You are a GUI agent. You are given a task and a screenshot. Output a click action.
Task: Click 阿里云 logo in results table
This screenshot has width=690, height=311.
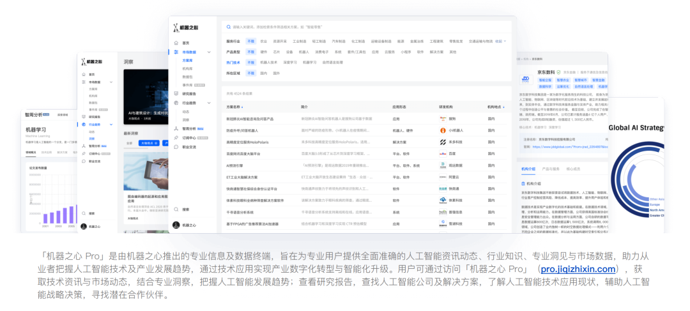pyautogui.click(x=443, y=177)
